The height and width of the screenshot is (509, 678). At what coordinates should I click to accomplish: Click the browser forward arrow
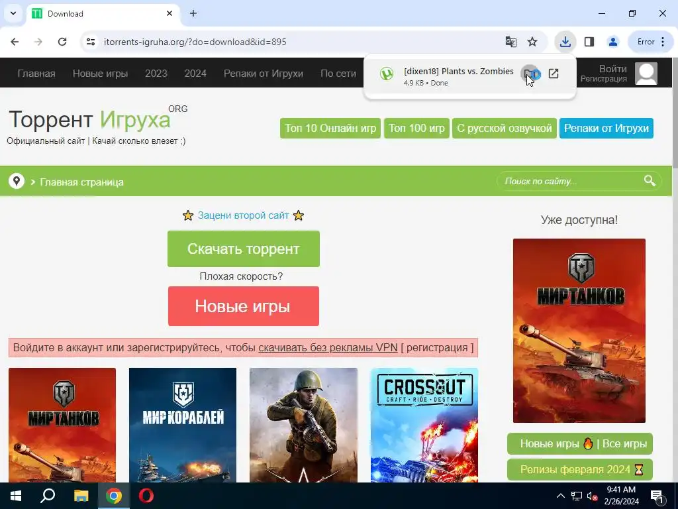click(38, 42)
